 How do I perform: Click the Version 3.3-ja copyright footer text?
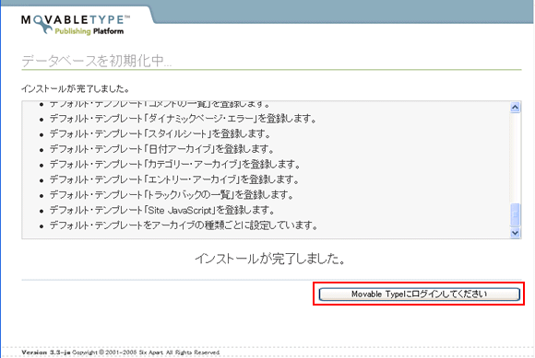point(121,352)
